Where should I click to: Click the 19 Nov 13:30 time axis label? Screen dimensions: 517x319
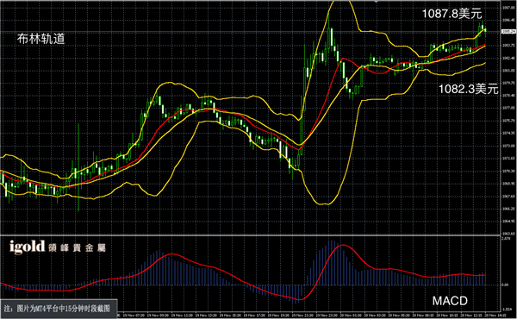pyautogui.click(x=206, y=316)
